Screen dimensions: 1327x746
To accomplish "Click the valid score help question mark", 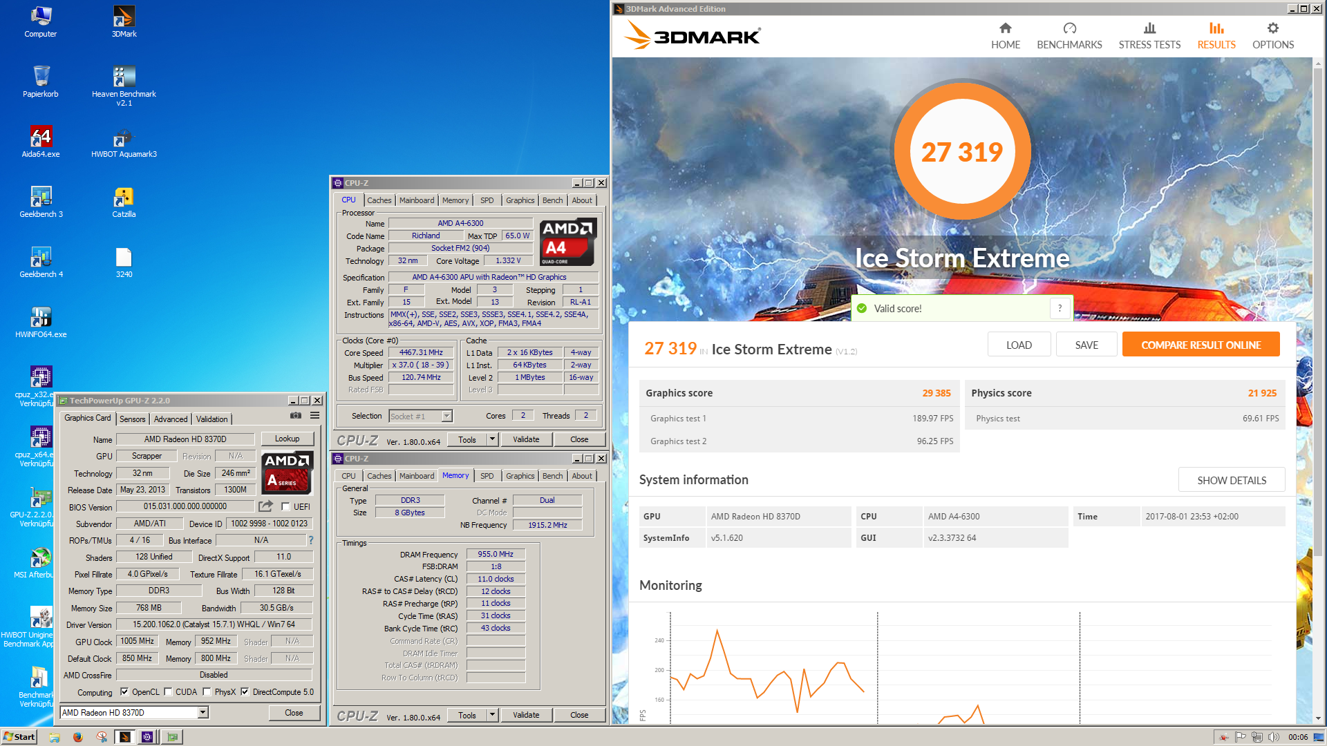I will point(1060,308).
